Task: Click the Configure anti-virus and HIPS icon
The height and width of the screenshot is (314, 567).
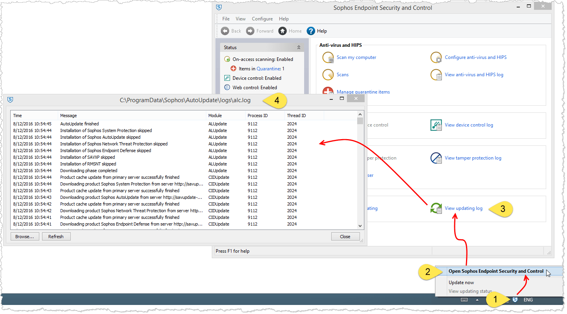Action: pos(436,58)
